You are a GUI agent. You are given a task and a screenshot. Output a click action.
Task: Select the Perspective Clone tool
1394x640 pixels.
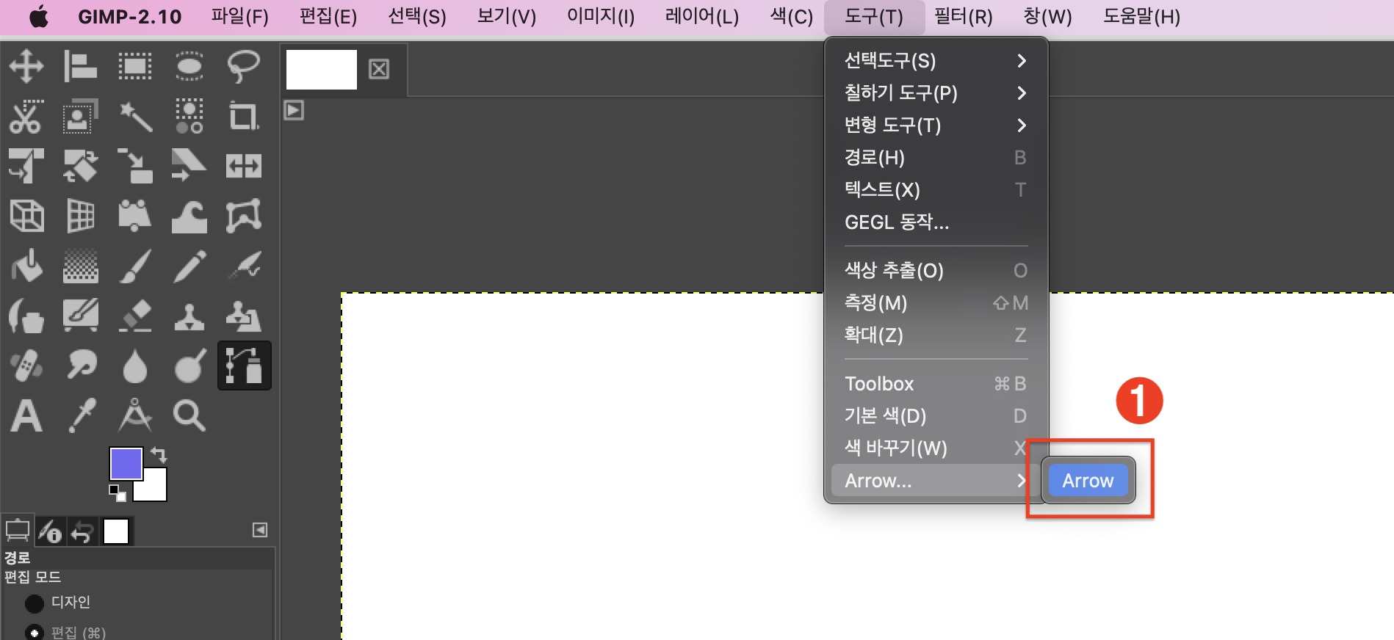244,316
